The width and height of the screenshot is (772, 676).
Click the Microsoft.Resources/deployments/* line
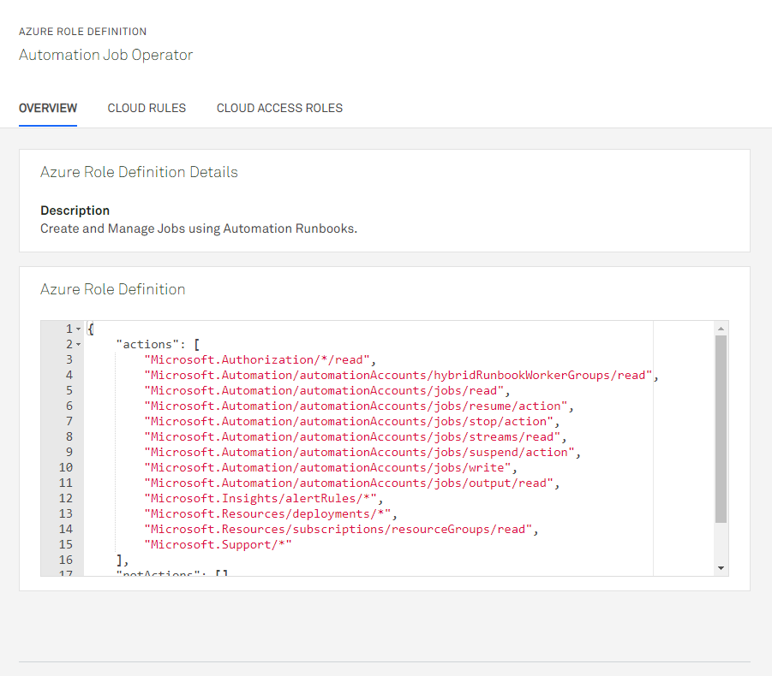click(271, 513)
